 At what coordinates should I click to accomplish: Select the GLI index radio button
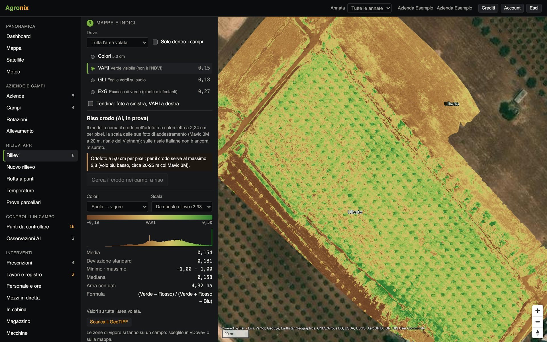pos(93,80)
